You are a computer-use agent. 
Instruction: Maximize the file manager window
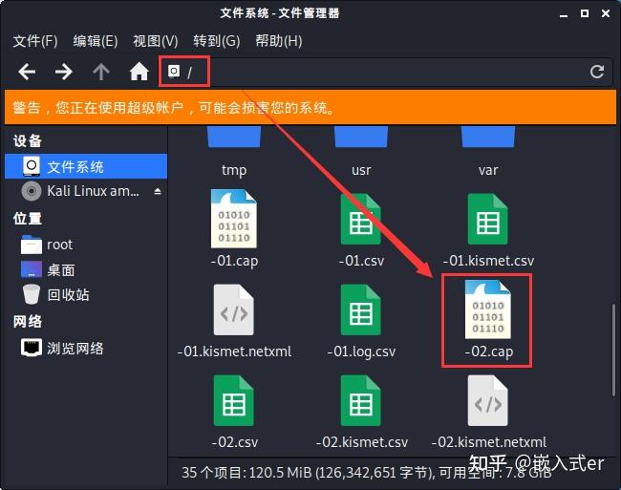(585, 14)
